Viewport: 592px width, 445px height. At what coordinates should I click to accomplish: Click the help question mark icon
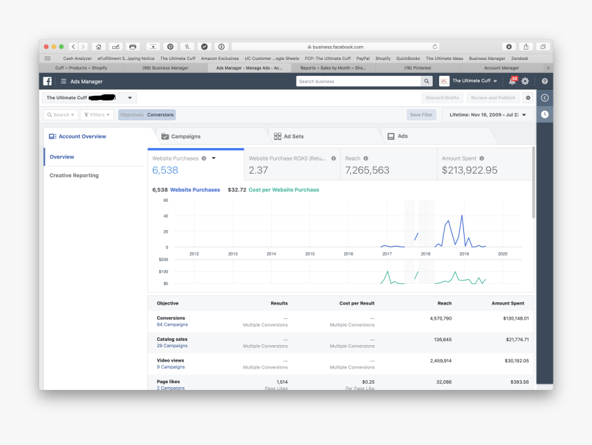545,81
